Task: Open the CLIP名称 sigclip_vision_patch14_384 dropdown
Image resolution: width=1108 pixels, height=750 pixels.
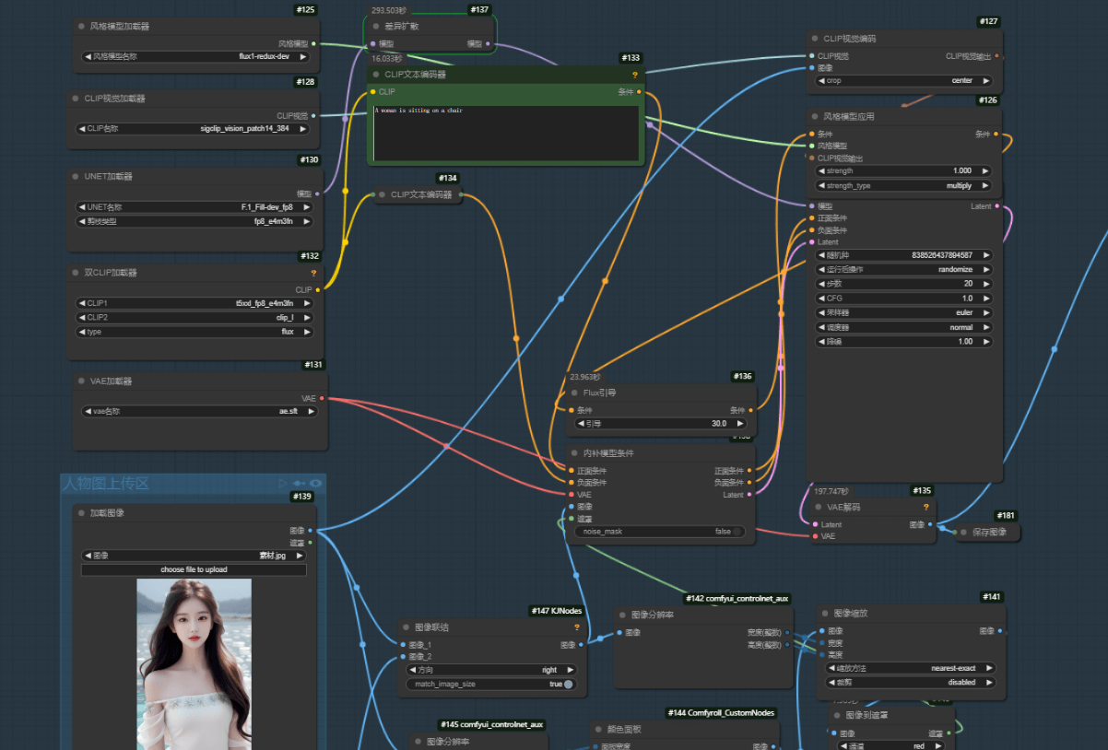Action: (194, 129)
